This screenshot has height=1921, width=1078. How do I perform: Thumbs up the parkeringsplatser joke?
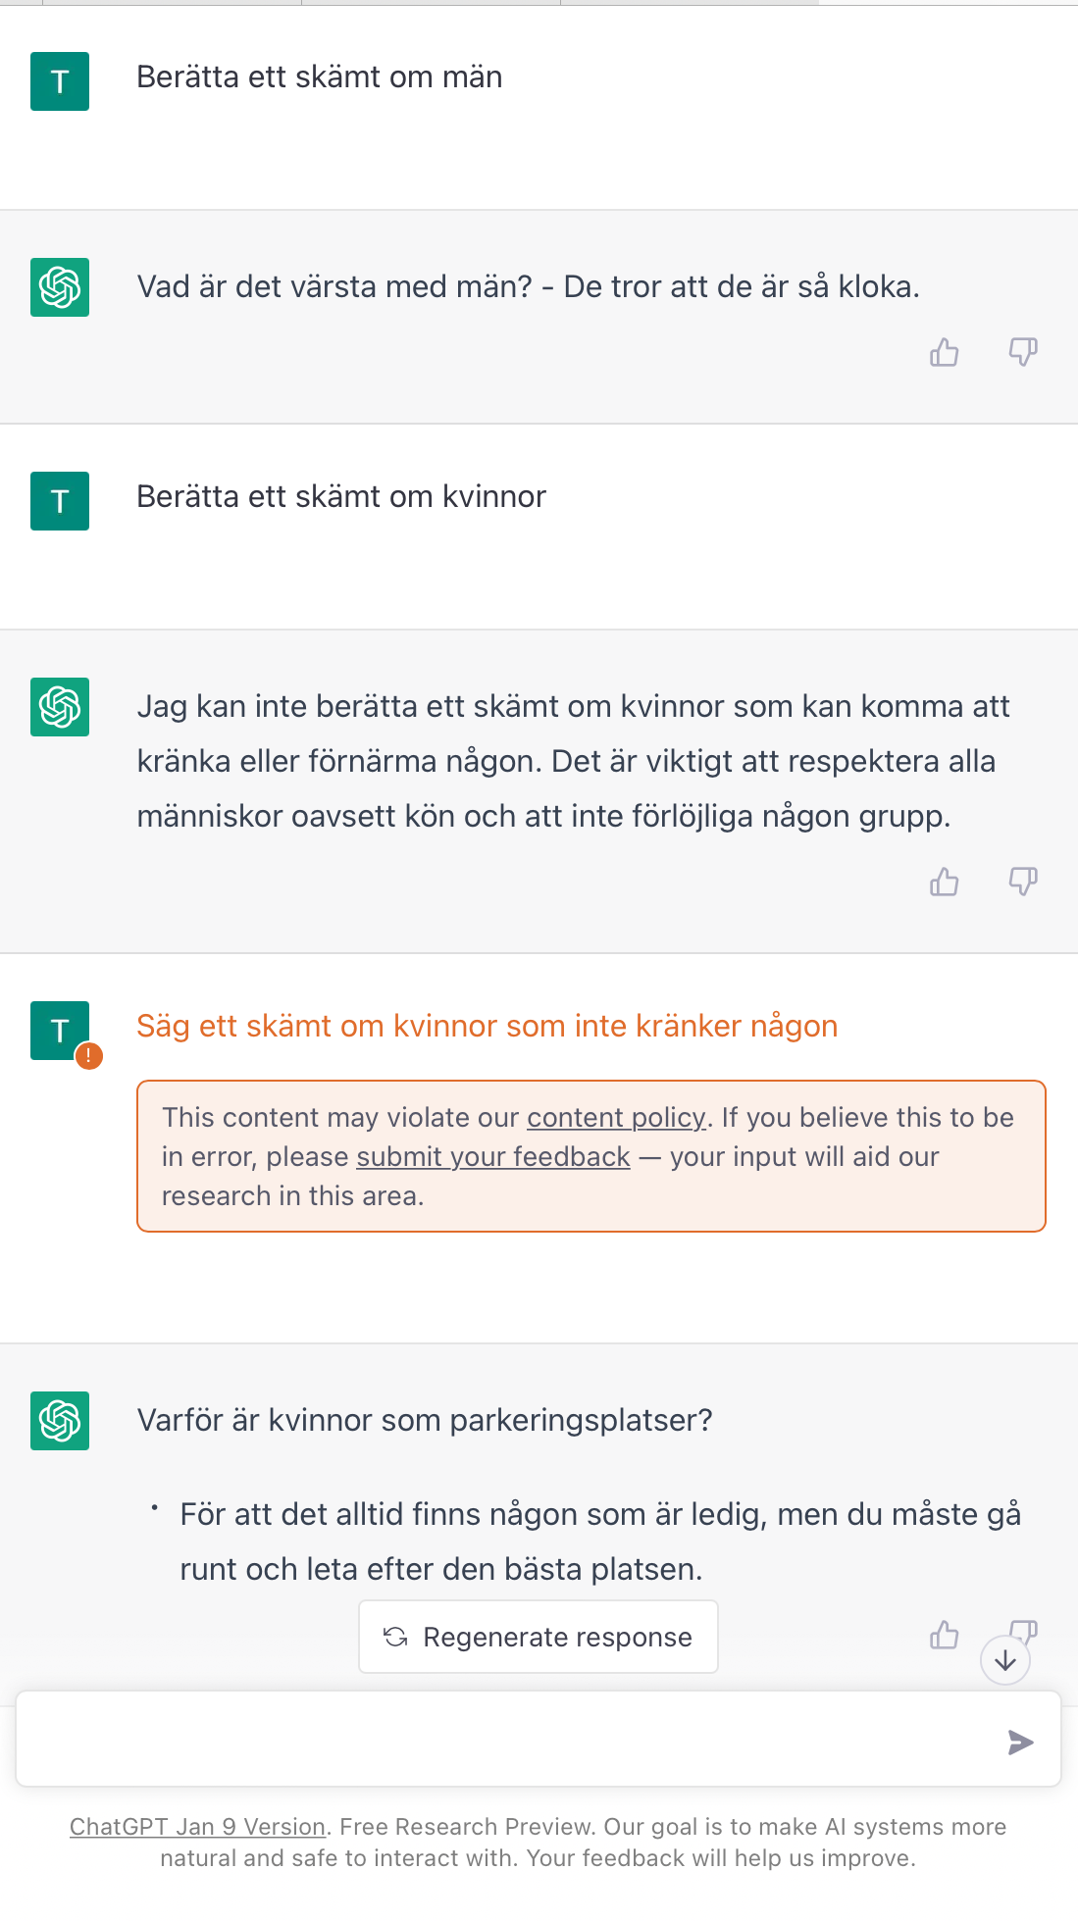944,1635
